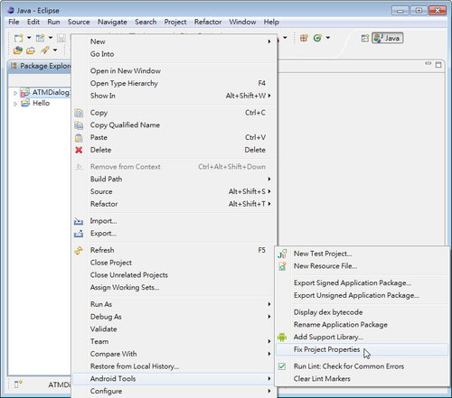Maximize the editor area view
This screenshot has width=452, height=398.
[x=438, y=65]
